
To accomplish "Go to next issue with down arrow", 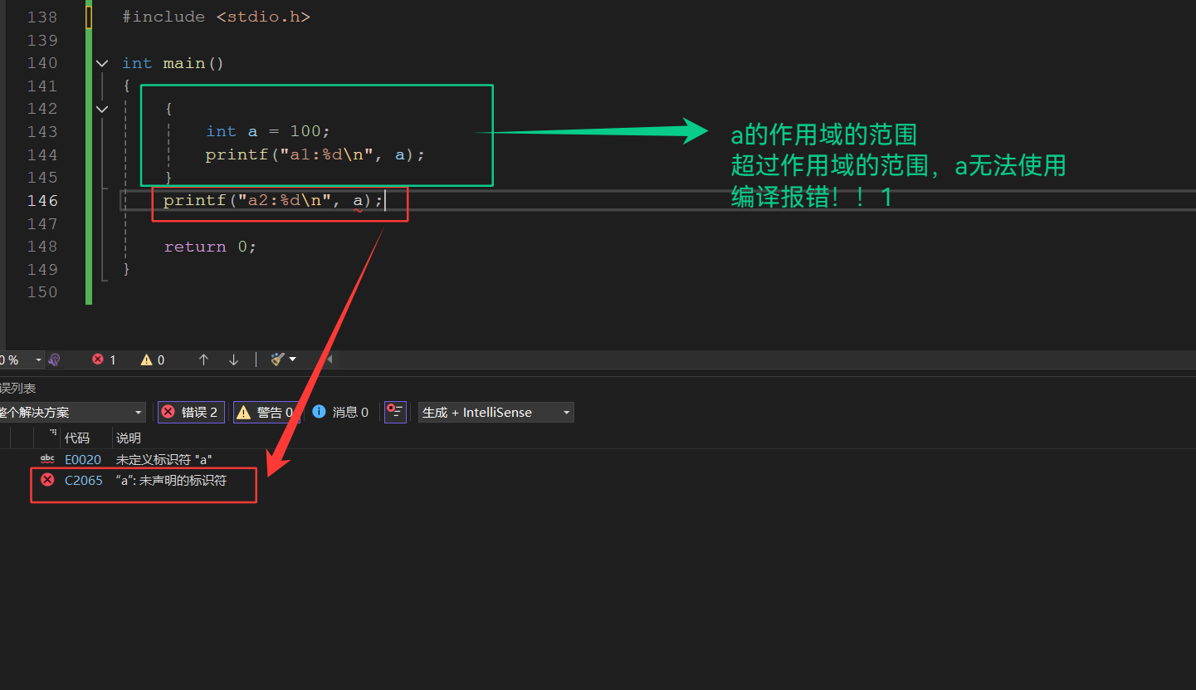I will [x=233, y=360].
